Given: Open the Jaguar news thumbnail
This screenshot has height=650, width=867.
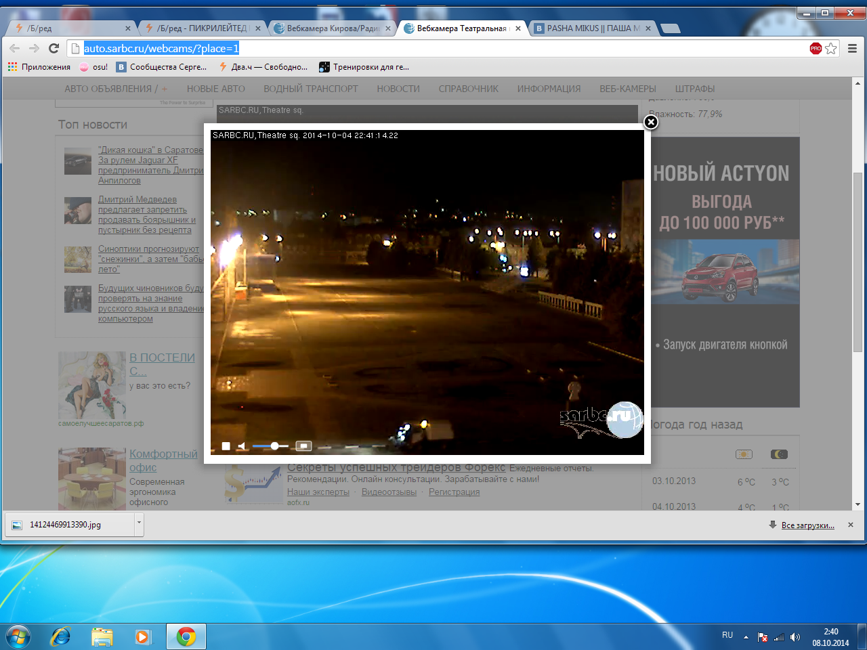Looking at the screenshot, I should [x=78, y=161].
